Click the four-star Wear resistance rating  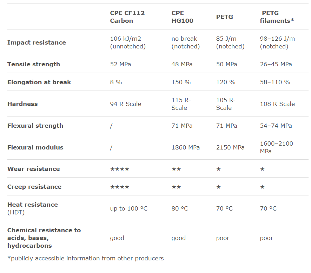coord(120,169)
